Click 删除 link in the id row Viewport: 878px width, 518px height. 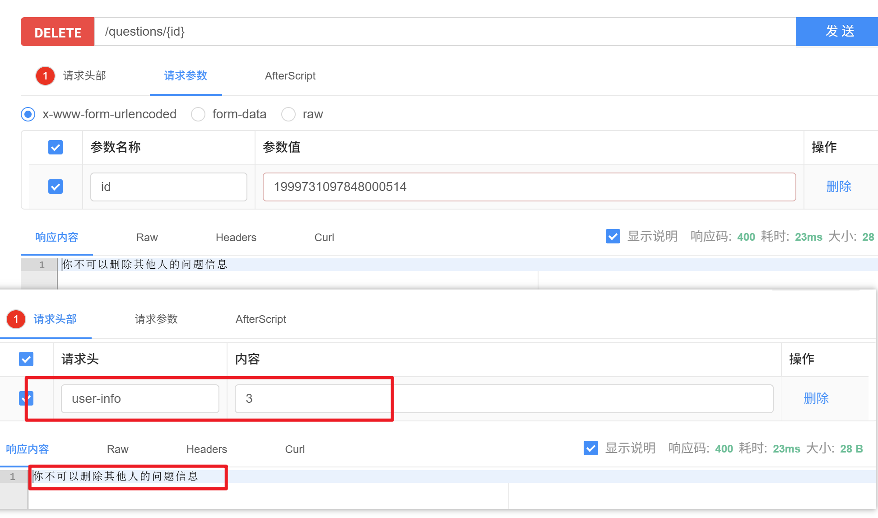(838, 187)
